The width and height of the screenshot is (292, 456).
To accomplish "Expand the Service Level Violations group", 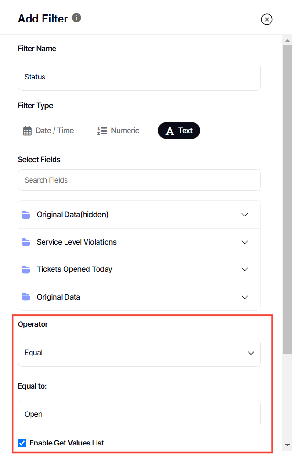I will (244, 242).
